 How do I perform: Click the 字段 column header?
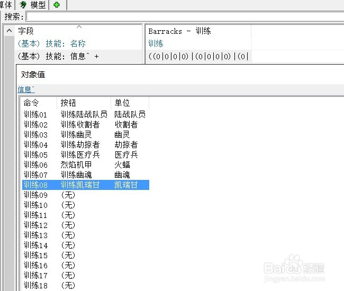(x=26, y=31)
